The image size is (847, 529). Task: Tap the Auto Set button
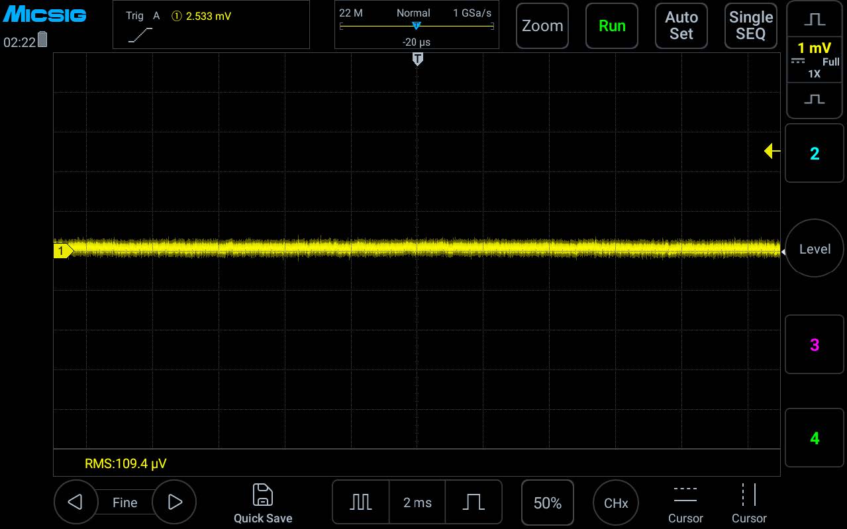click(681, 26)
